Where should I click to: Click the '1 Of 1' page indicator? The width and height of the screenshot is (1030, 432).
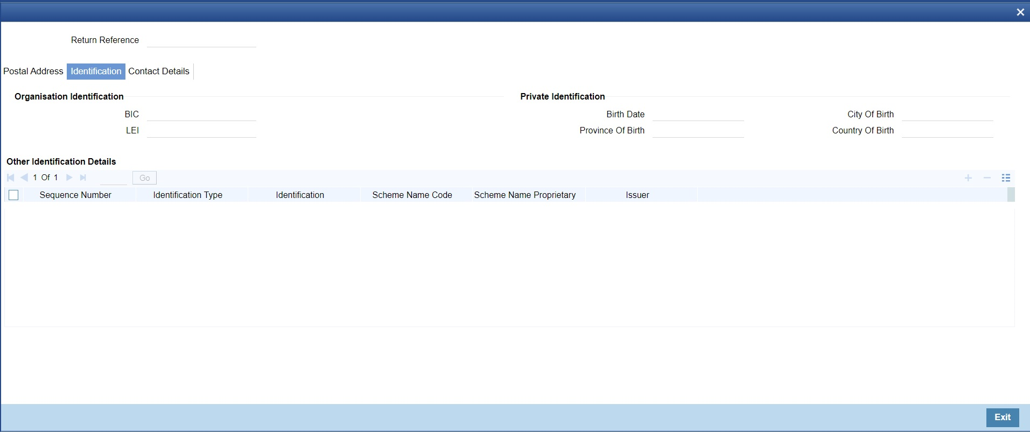(x=45, y=178)
